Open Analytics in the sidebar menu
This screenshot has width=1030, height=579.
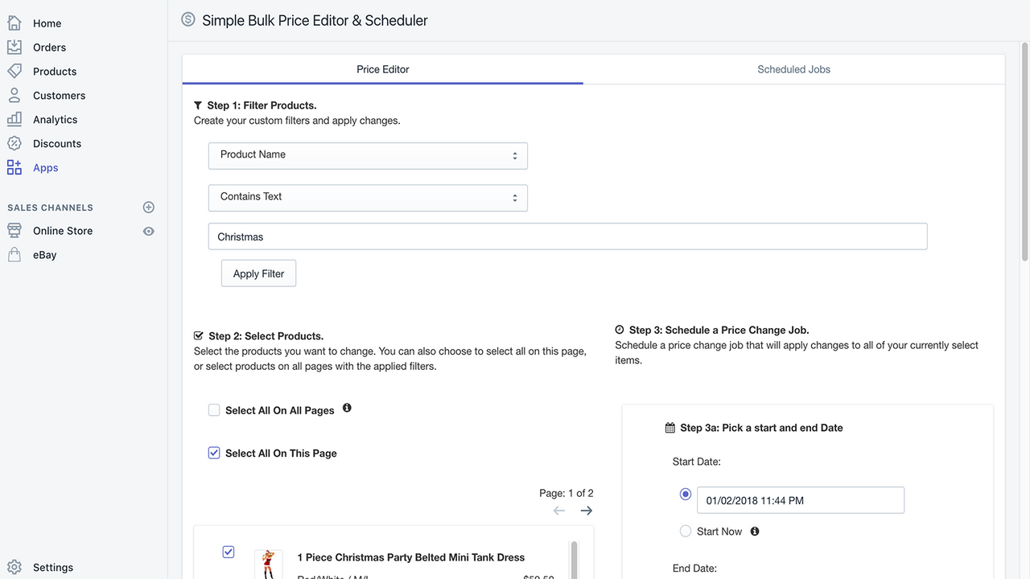point(55,120)
